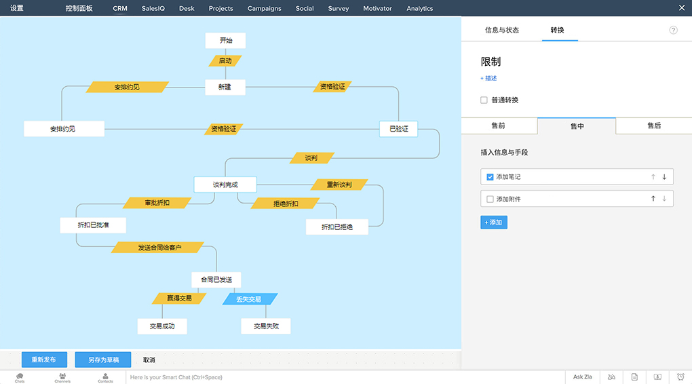Open the Contacts icon in bottom bar
Viewport: 692px width, 384px height.
105,377
